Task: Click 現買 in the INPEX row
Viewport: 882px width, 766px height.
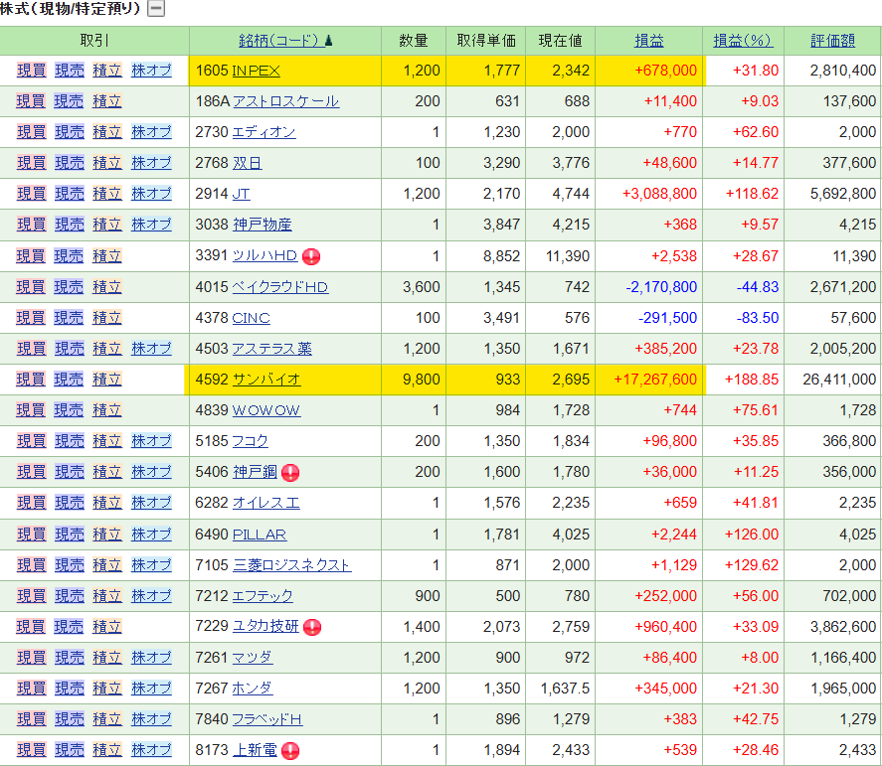Action: tap(32, 71)
